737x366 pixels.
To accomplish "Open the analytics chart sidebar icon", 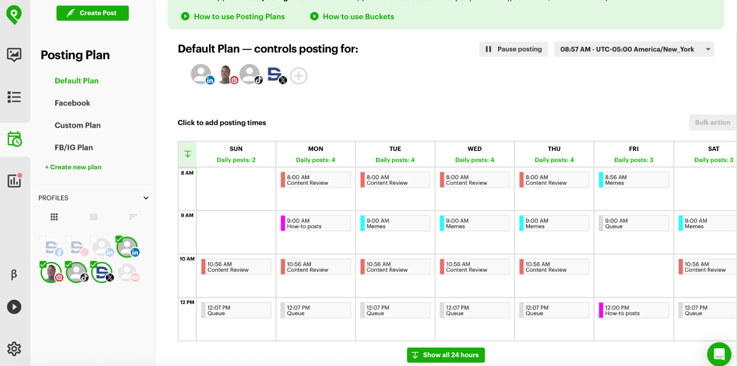I will tap(14, 181).
